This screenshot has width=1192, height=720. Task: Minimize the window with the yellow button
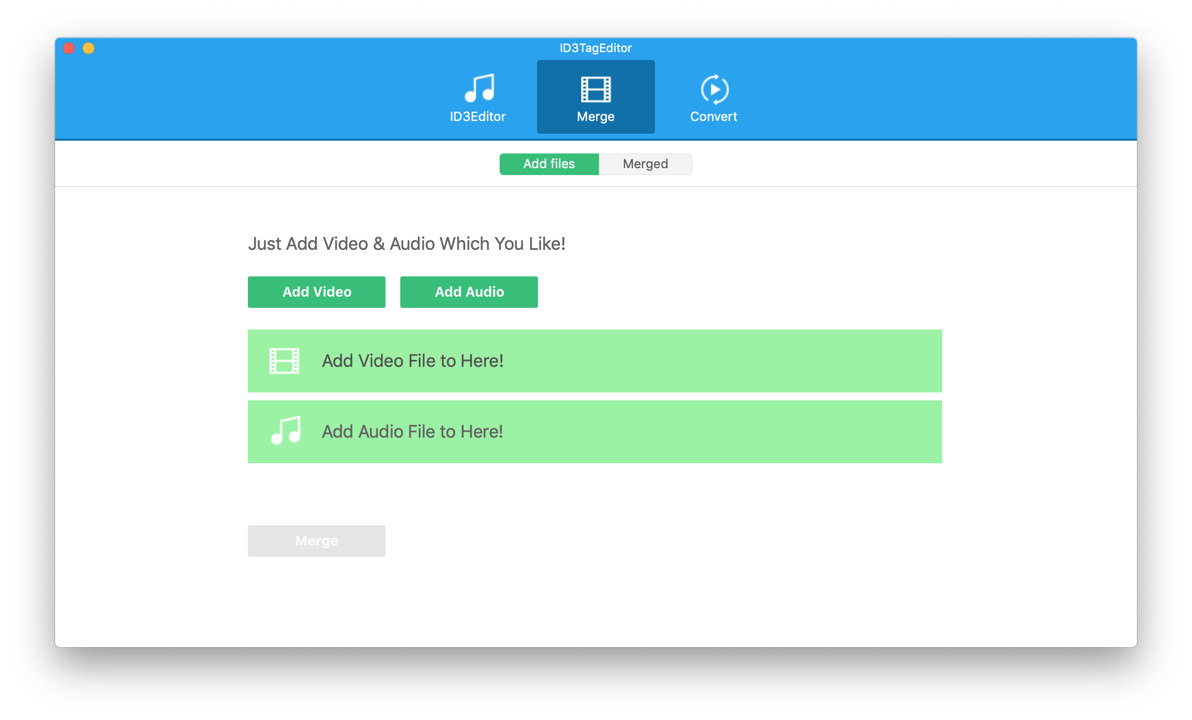click(x=89, y=48)
